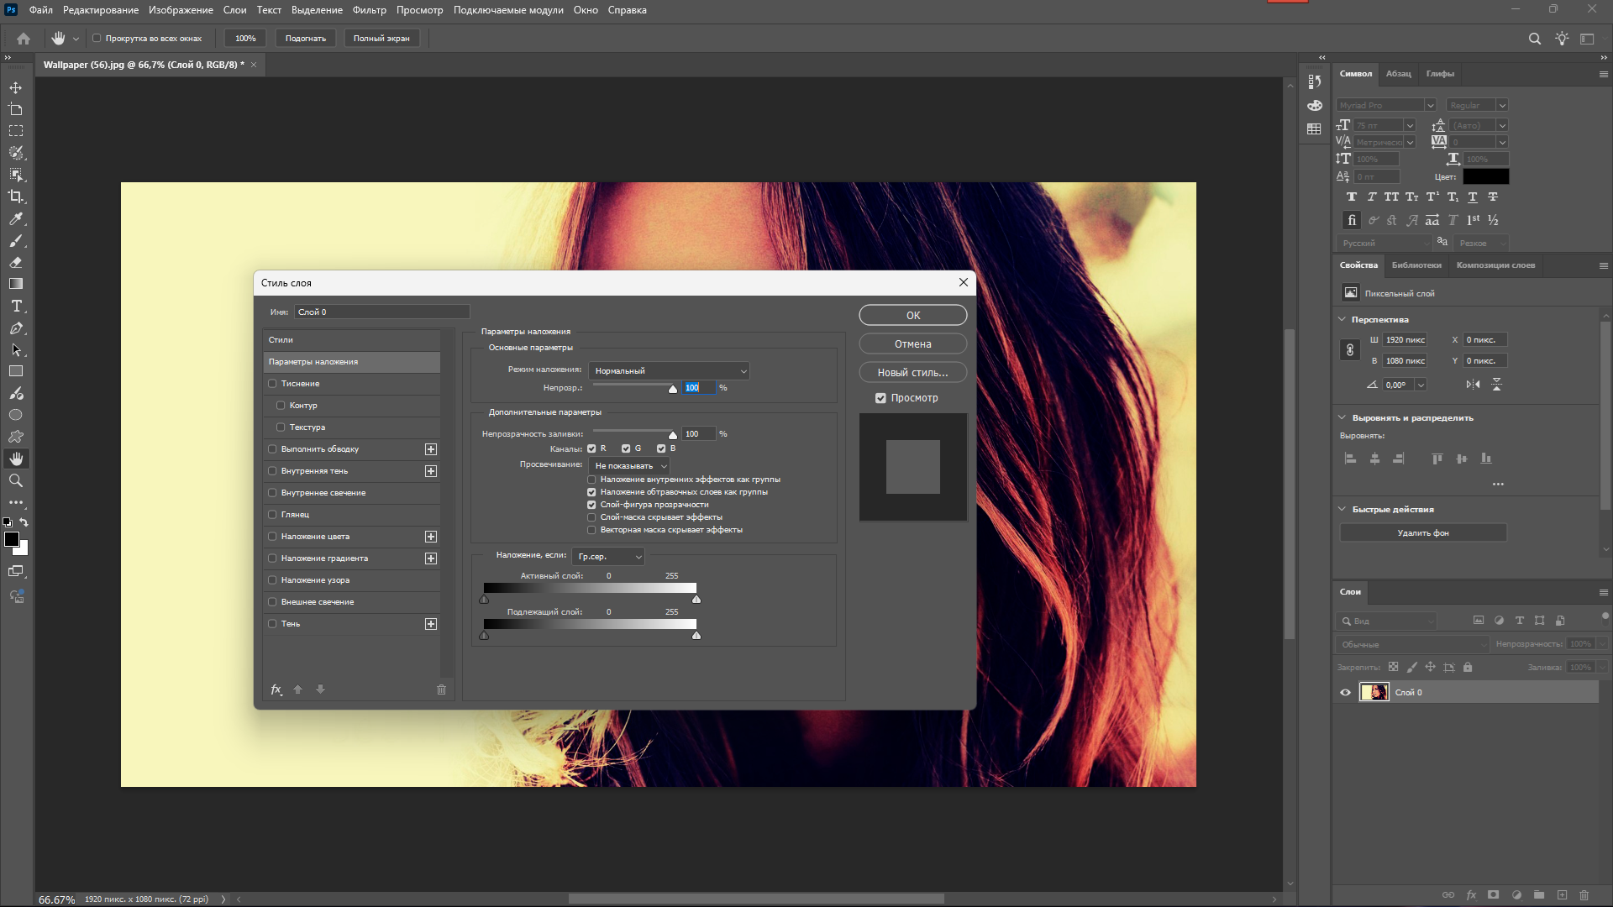Click the Непрозр. opacity slider handle
The image size is (1613, 907).
pos(673,389)
